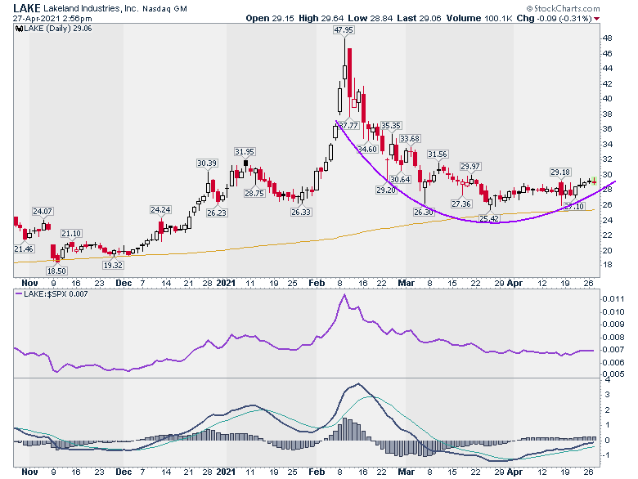Click the Lakeland Industries, Inc. company name
The width and height of the screenshot is (638, 479).
point(91,8)
